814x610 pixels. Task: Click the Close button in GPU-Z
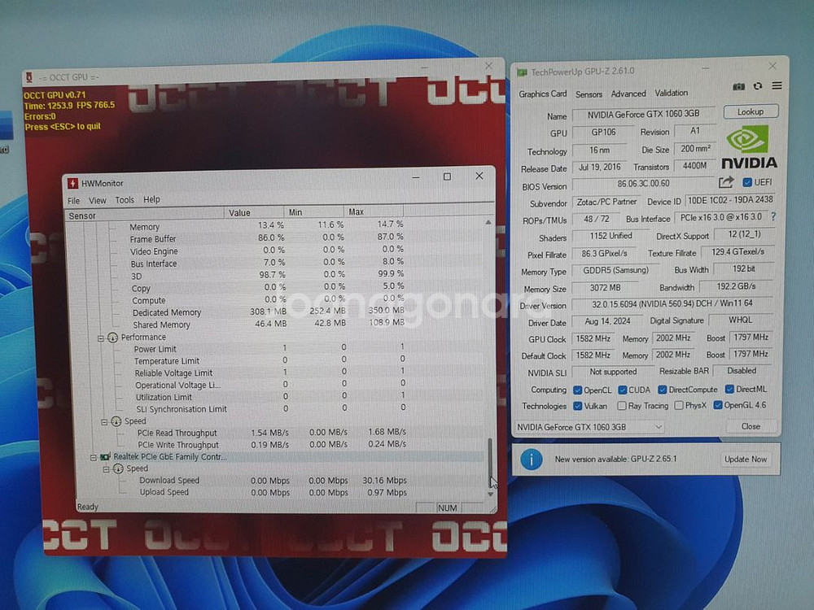click(751, 426)
